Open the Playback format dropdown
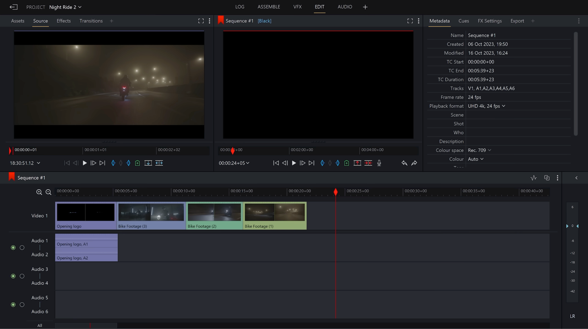588x329 pixels. tap(486, 106)
